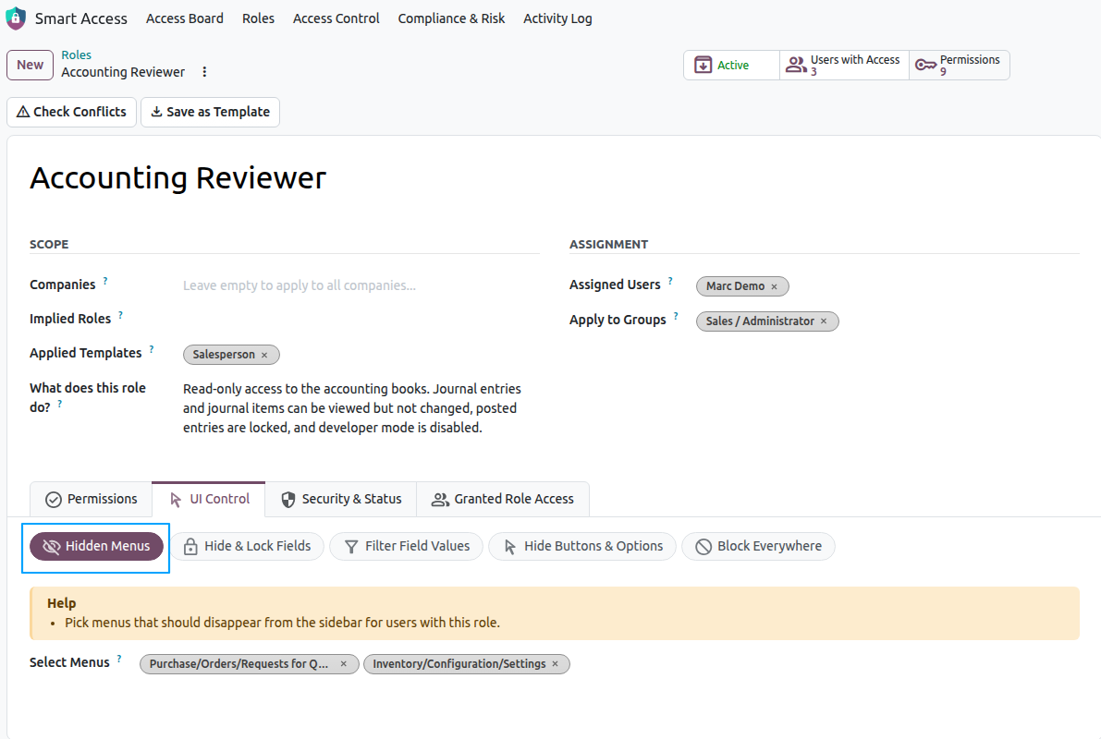Open the Security & Status tab
Screen dimensions: 1101x739
click(341, 499)
